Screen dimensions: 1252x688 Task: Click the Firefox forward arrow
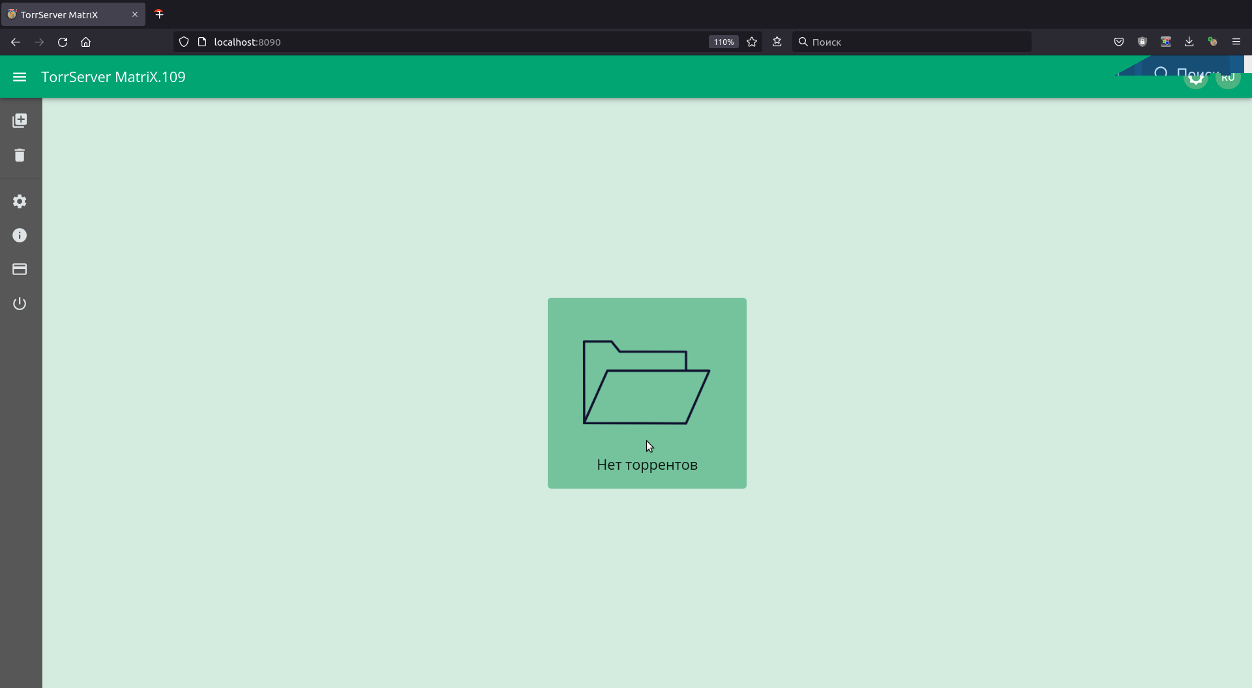click(39, 42)
